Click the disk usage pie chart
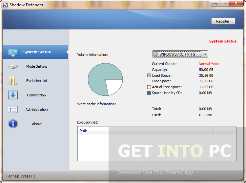Viewport: 246px width, 183px height. tap(105, 79)
